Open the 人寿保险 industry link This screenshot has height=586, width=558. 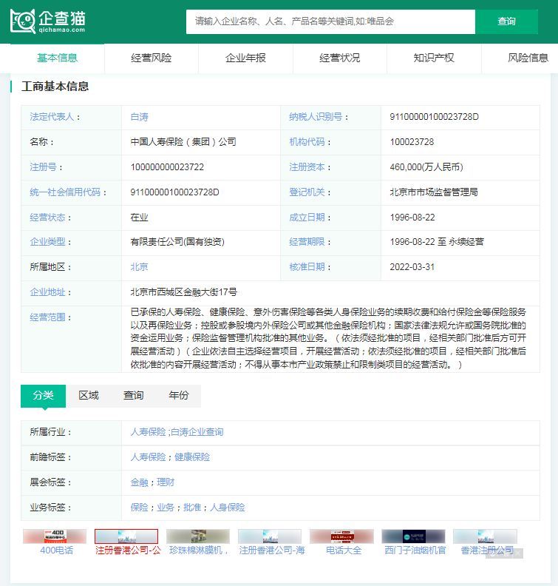click(x=148, y=432)
